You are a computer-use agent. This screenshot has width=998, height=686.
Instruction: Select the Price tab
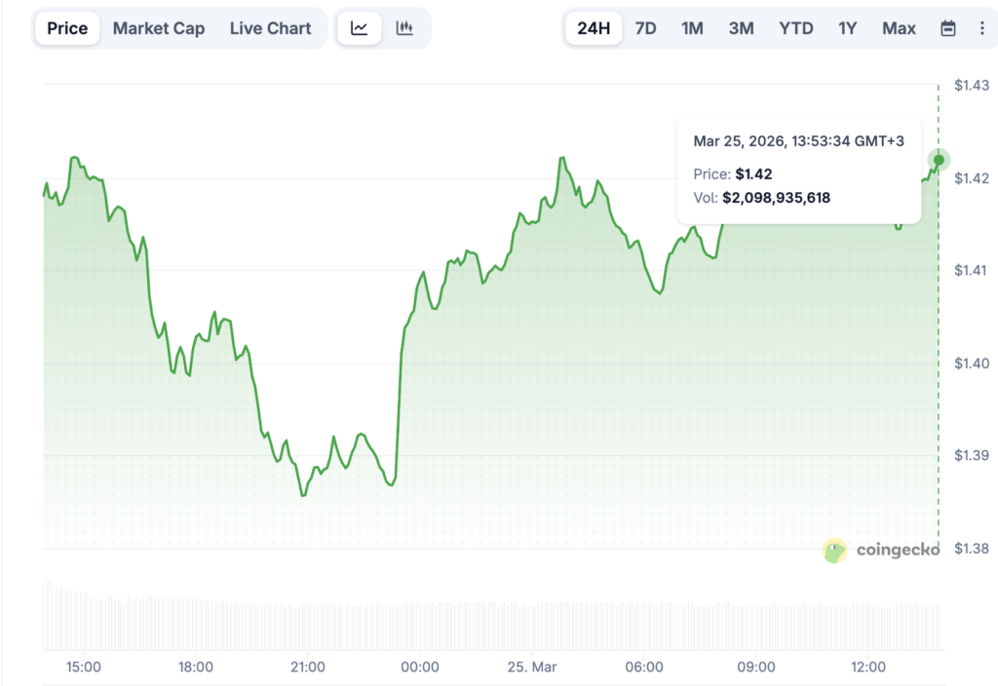coord(67,28)
